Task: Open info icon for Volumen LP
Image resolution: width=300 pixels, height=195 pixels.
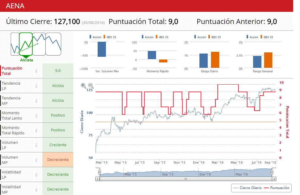Action: pyautogui.click(x=36, y=145)
